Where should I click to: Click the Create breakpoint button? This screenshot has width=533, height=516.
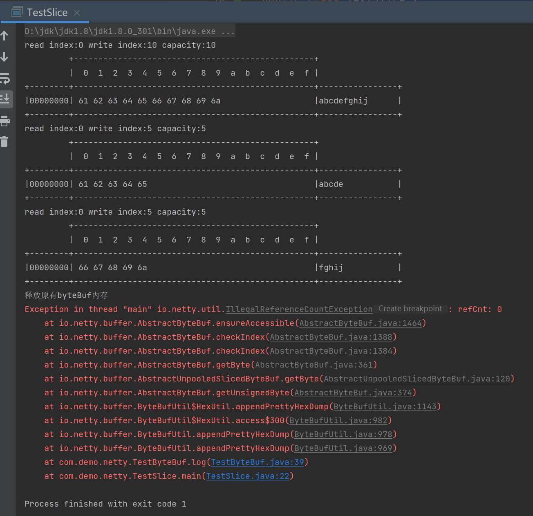(x=410, y=309)
